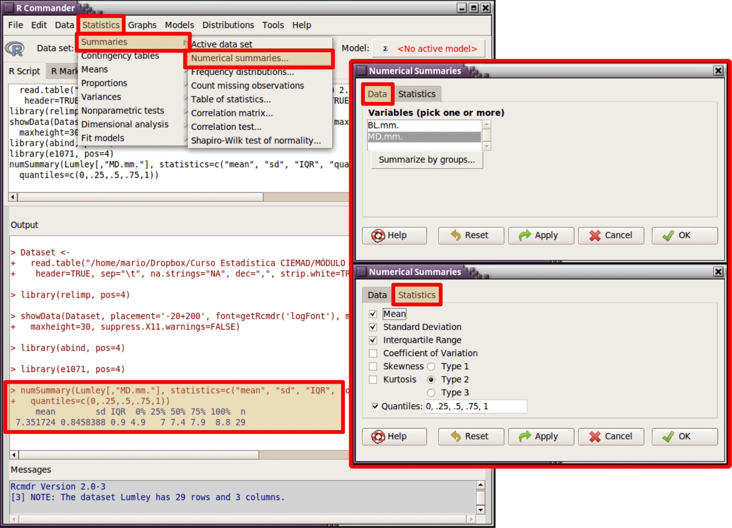This screenshot has height=528, width=732.
Task: Open the Statistics menu
Action: point(101,25)
